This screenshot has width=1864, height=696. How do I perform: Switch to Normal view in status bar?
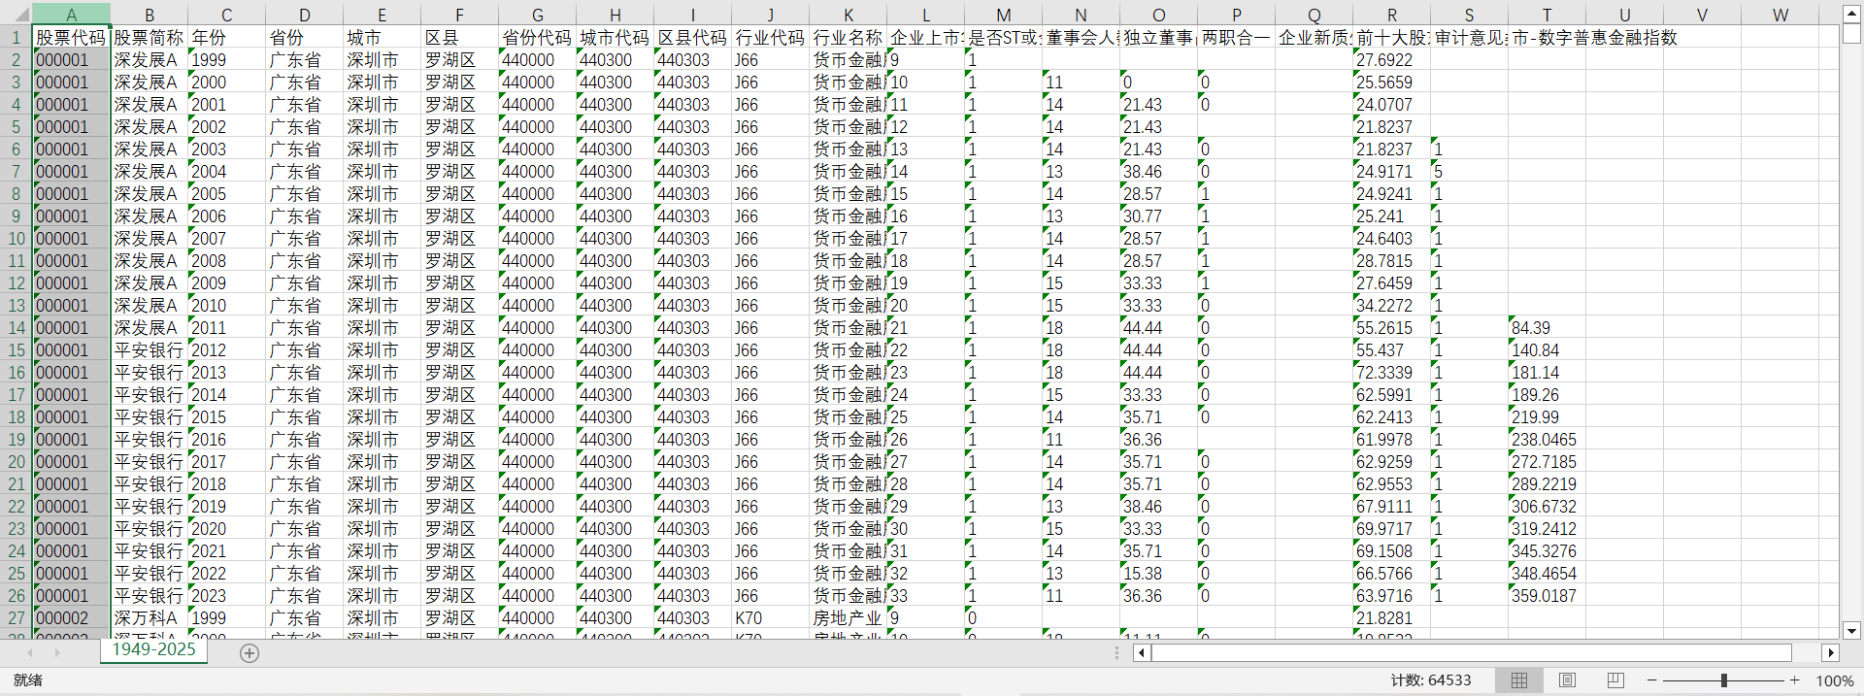tap(1519, 680)
